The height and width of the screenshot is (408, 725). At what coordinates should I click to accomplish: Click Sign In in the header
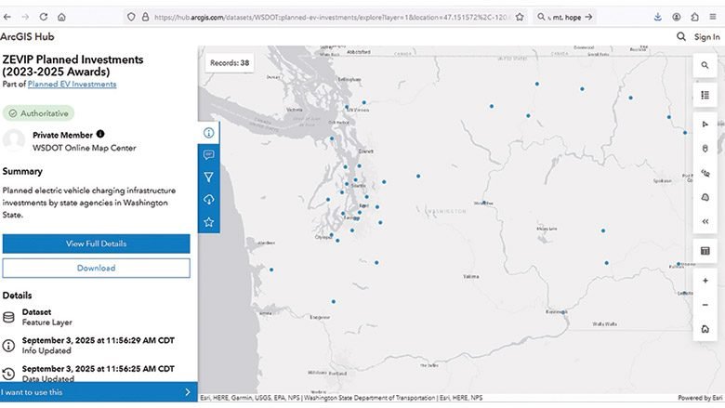pyautogui.click(x=706, y=37)
